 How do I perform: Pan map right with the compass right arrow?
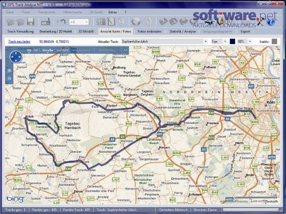tap(20, 57)
